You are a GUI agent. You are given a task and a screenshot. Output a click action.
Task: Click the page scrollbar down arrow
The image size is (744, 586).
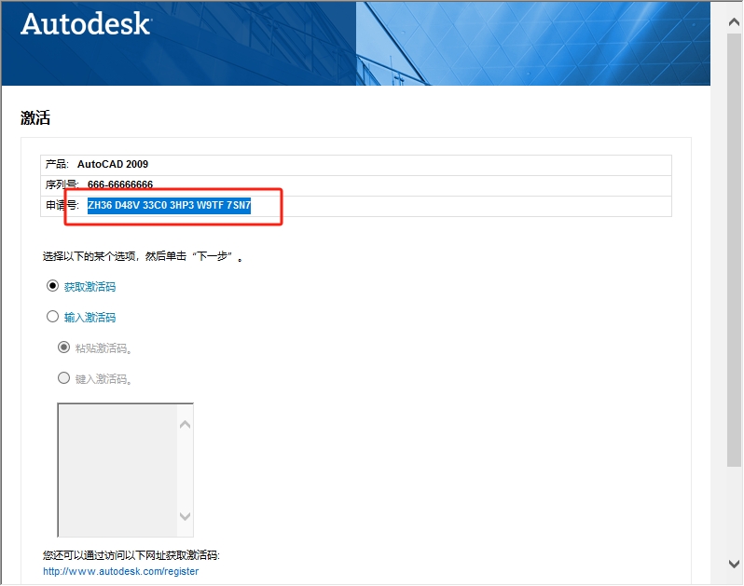pyautogui.click(x=735, y=563)
